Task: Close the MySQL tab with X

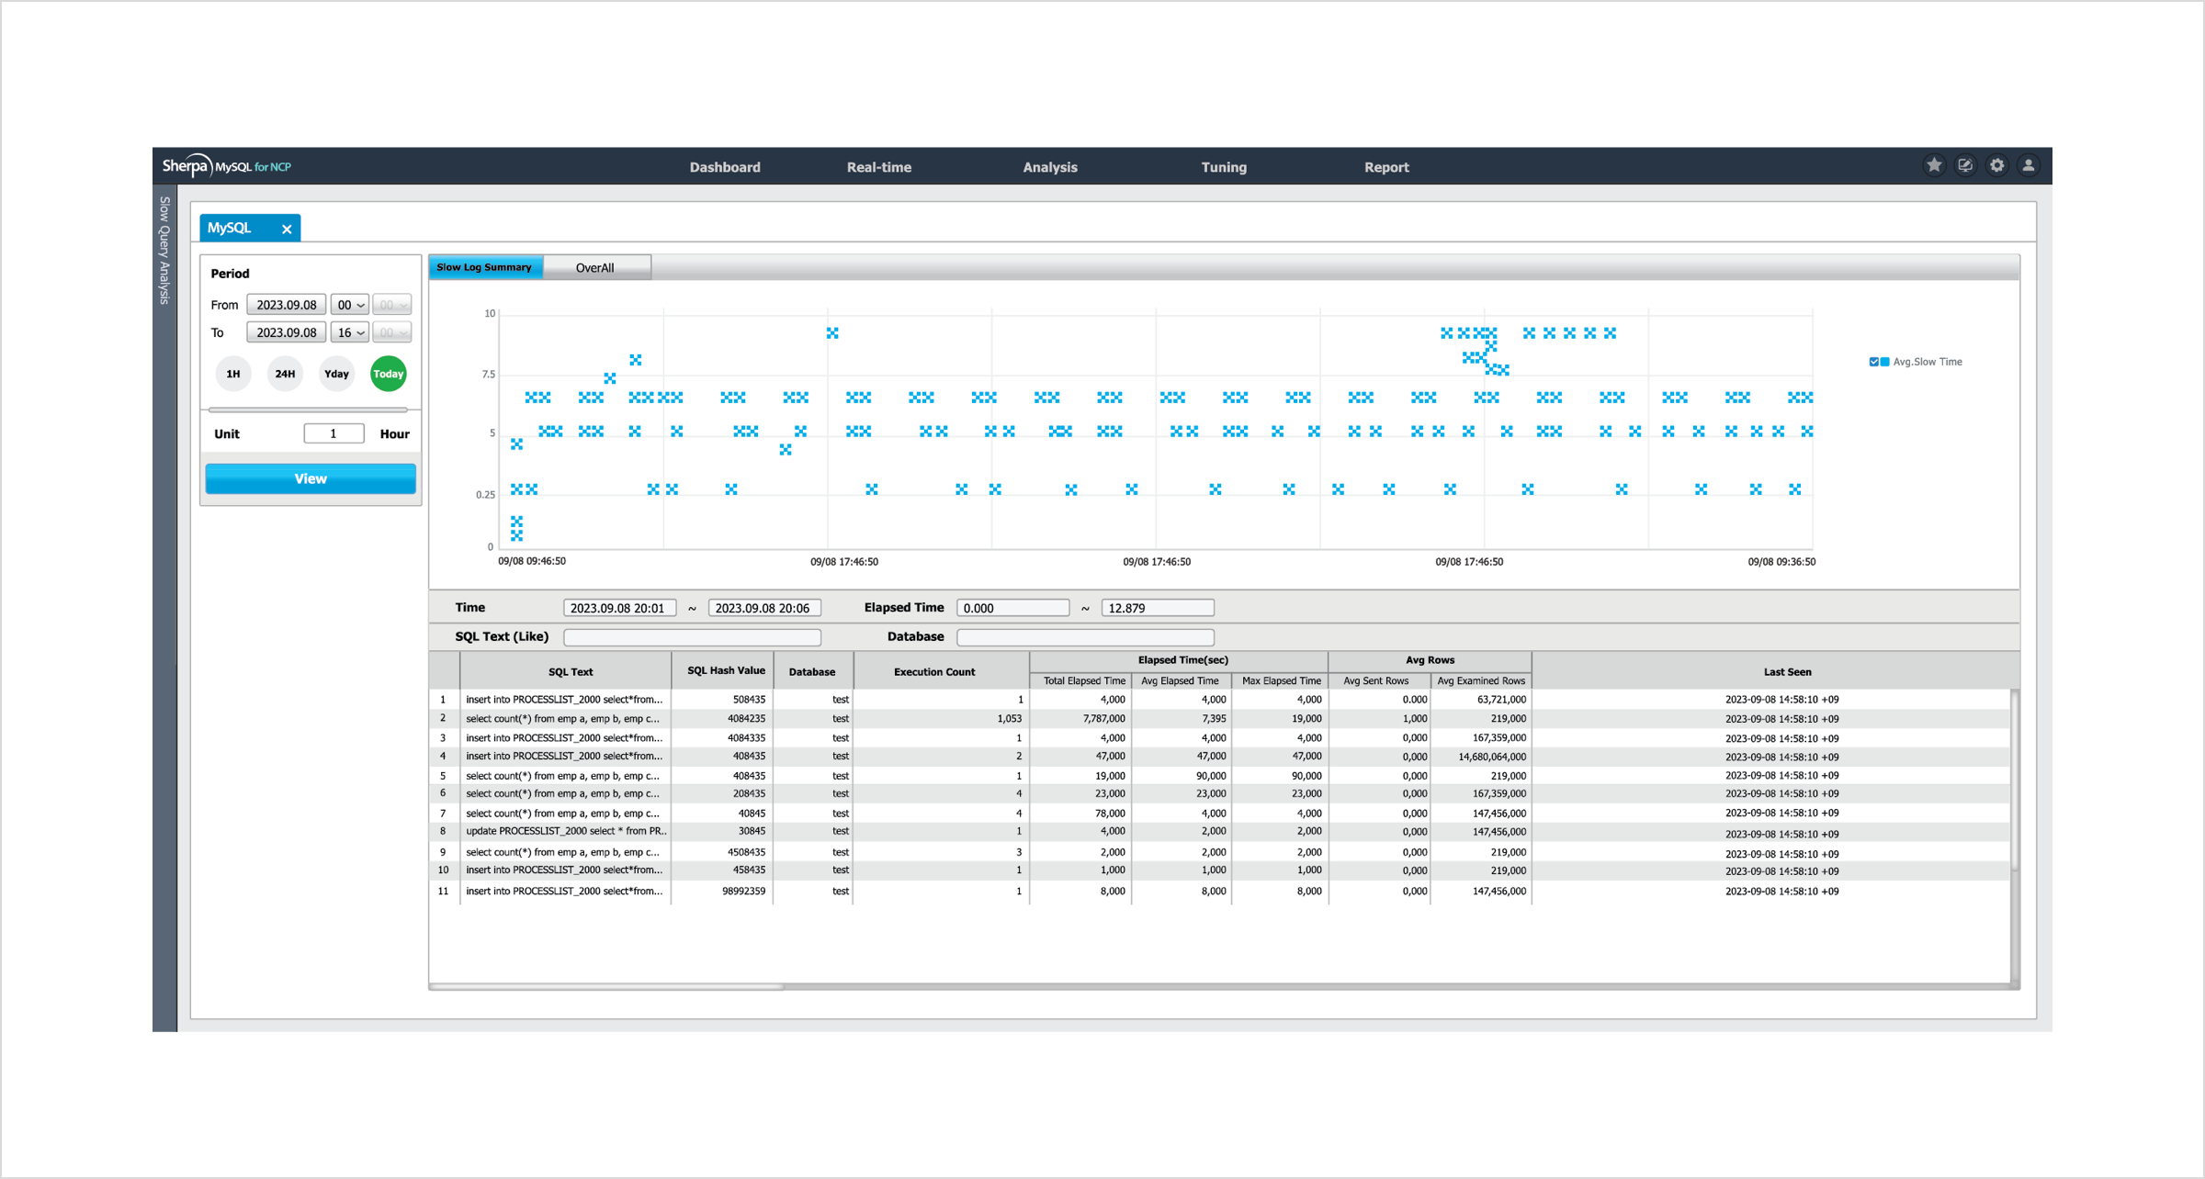Action: [x=287, y=229]
